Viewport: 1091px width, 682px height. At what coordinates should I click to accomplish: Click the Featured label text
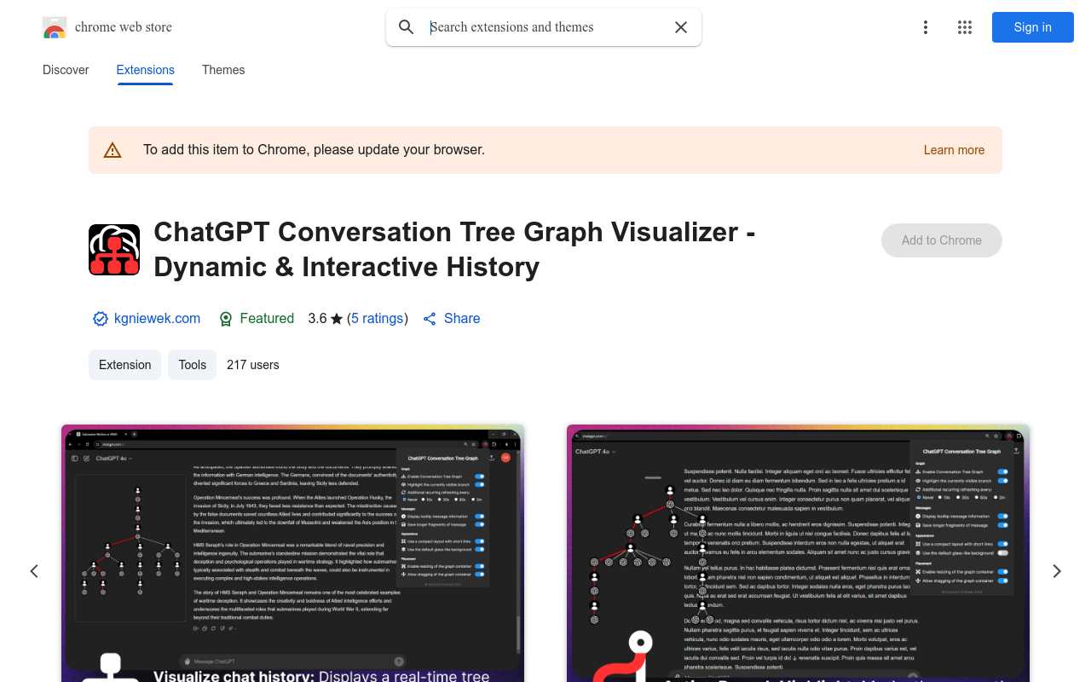[x=267, y=318]
